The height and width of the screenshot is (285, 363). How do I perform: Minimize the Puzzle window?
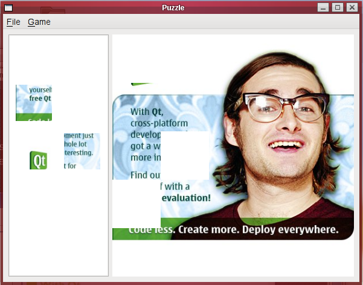[323, 7]
